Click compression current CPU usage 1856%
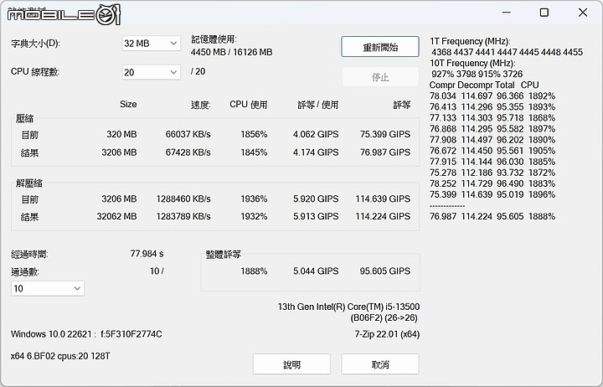This screenshot has width=603, height=387. (x=254, y=134)
